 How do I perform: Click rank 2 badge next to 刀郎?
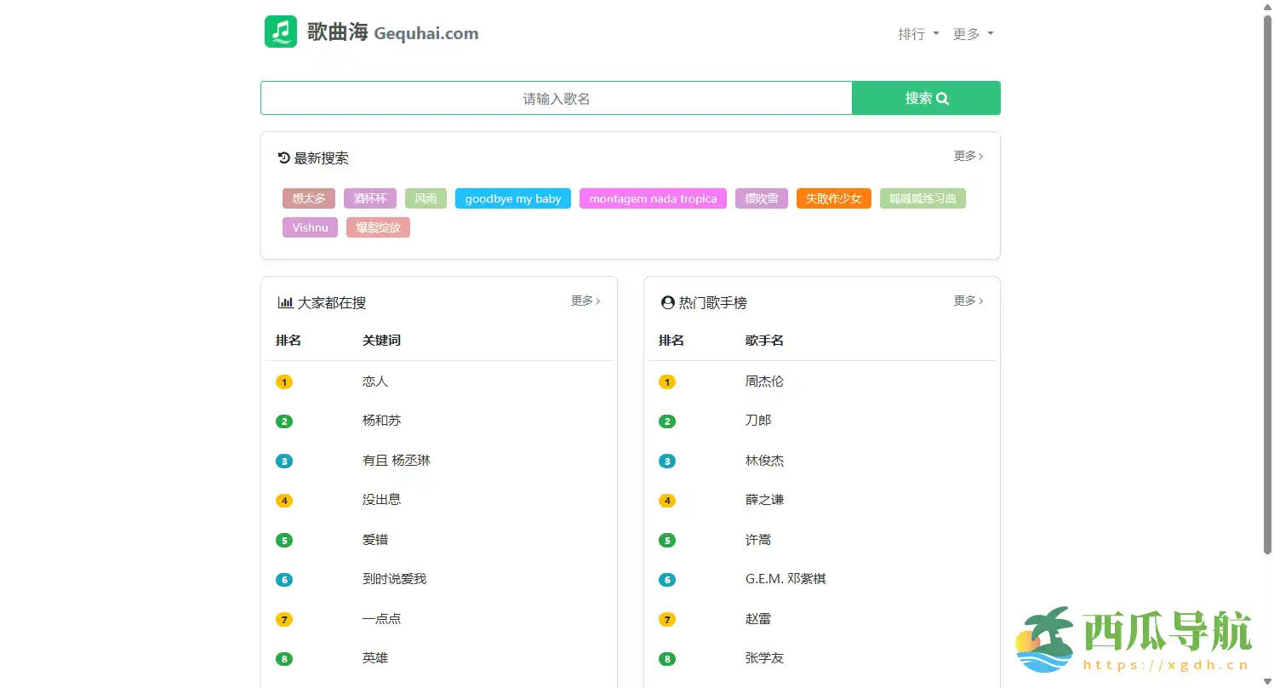(667, 421)
